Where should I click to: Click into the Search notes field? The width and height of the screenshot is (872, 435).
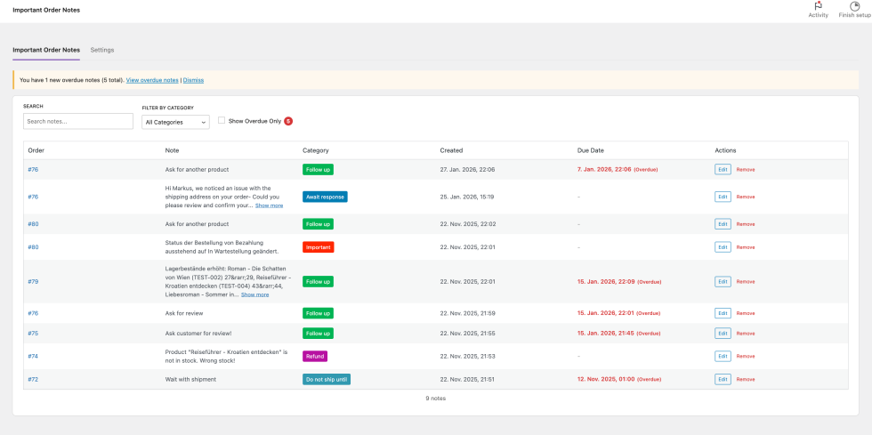[x=78, y=121]
